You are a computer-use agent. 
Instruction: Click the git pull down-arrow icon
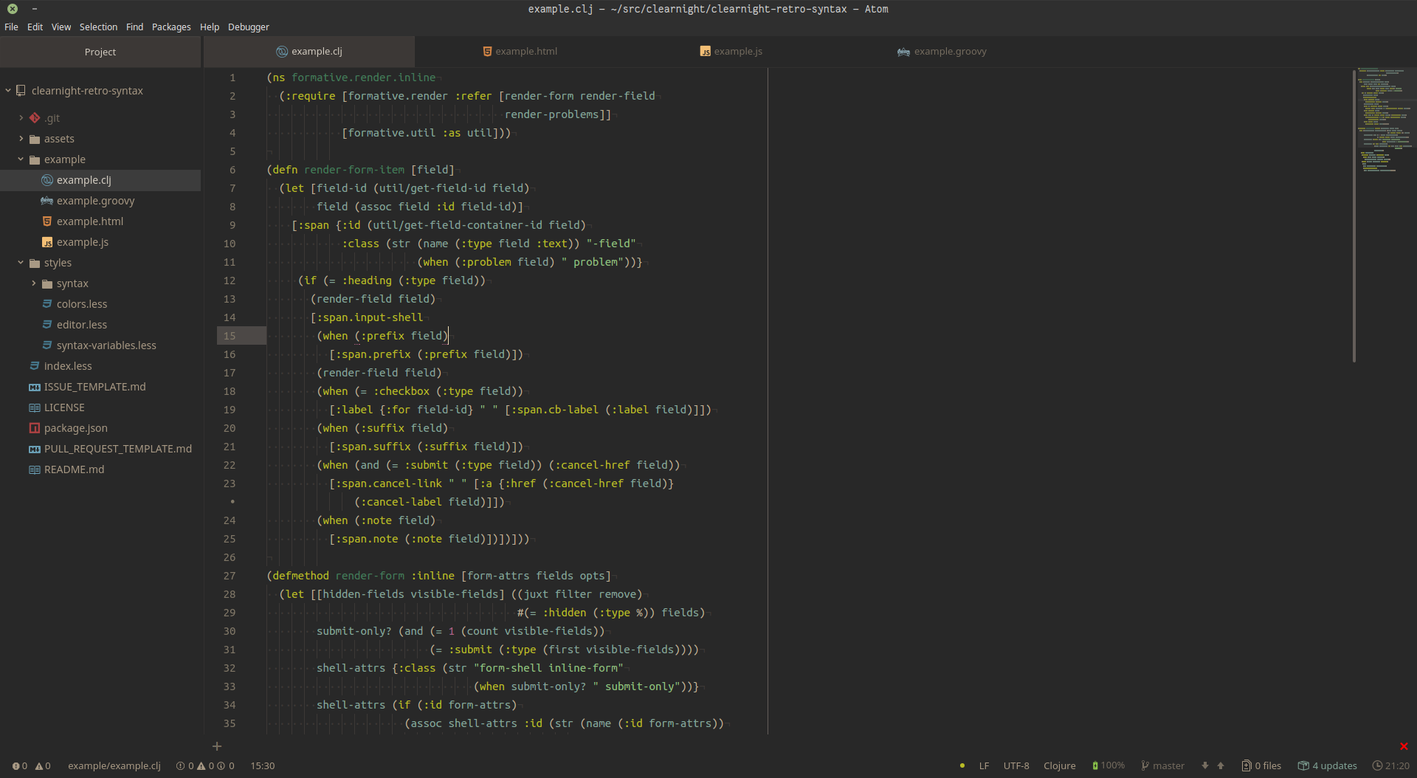(1205, 766)
